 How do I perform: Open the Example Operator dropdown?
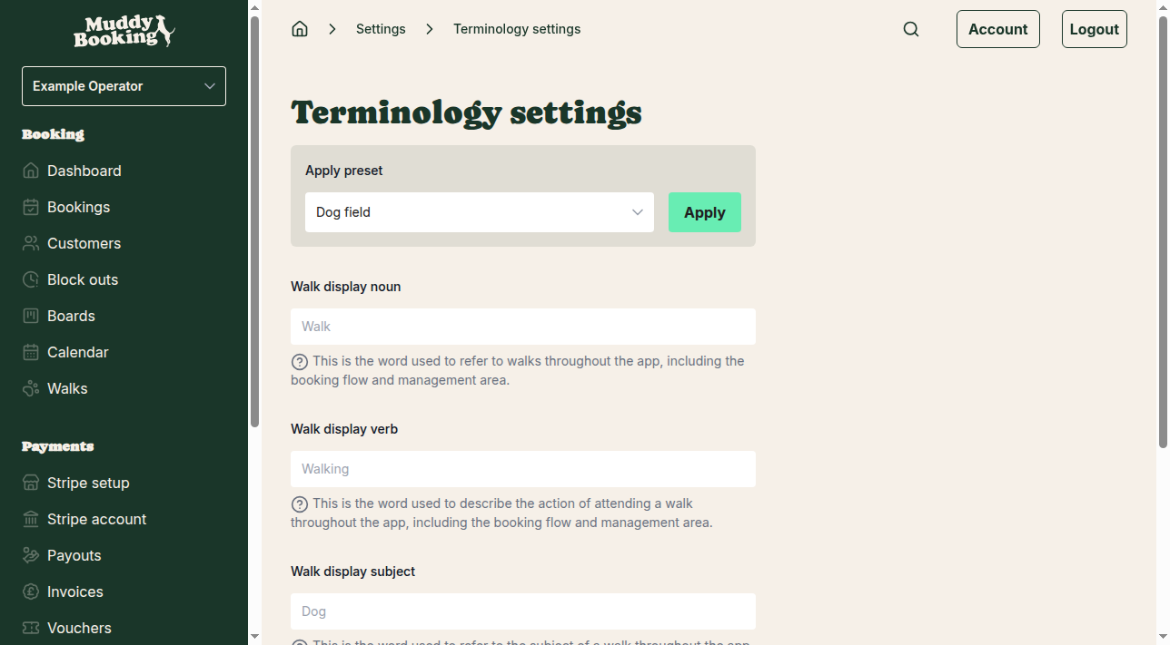pos(124,85)
